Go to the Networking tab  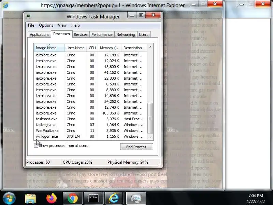(126, 35)
